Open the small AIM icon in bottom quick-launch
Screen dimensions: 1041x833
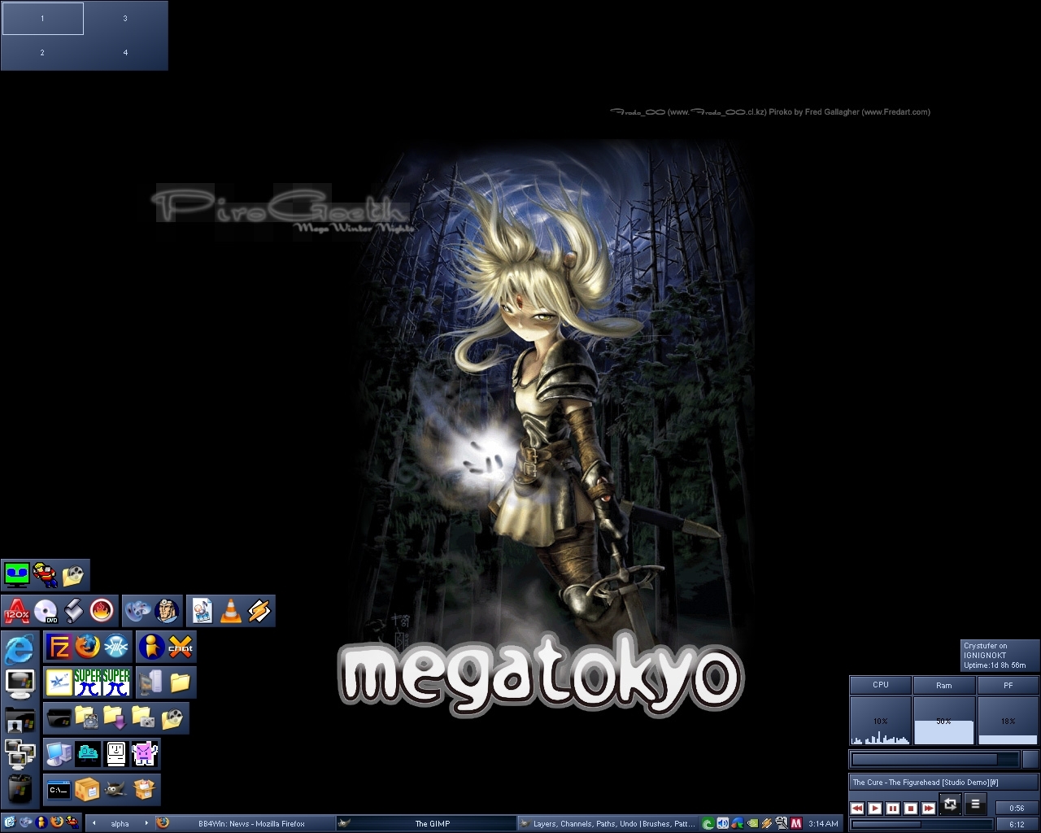tap(41, 822)
